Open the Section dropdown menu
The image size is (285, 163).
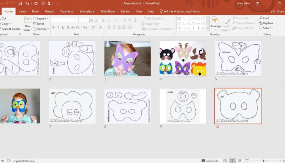(41, 29)
